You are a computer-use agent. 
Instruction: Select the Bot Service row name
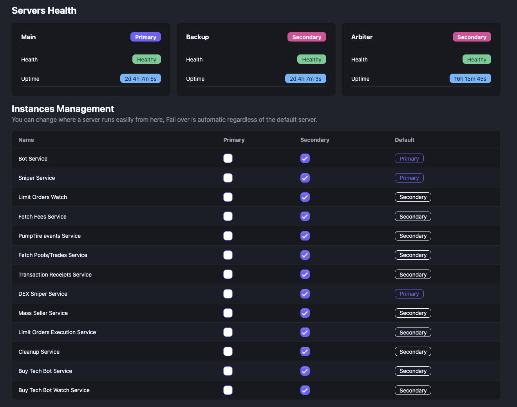tap(33, 159)
